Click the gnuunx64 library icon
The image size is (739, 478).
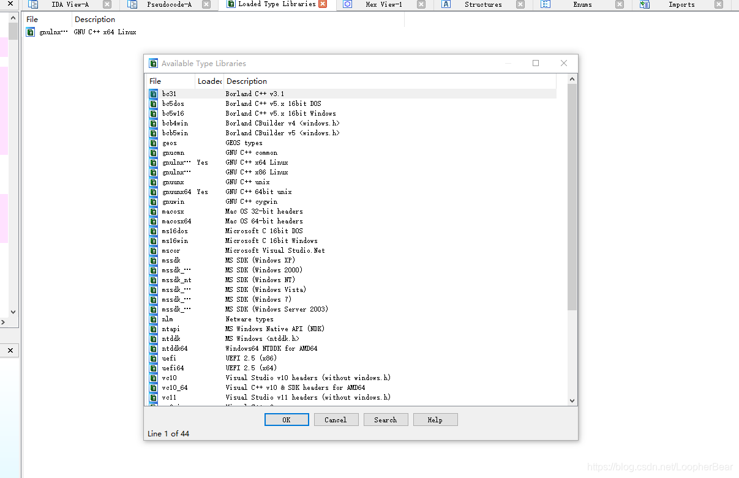click(154, 192)
